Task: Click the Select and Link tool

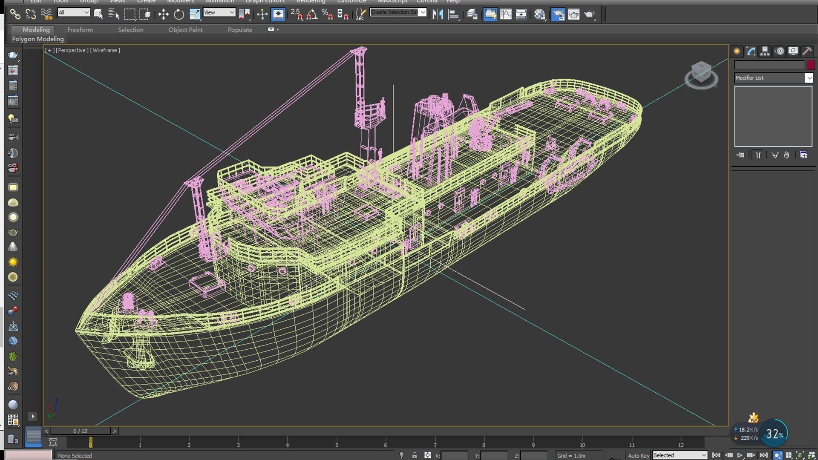Action: click(15, 14)
